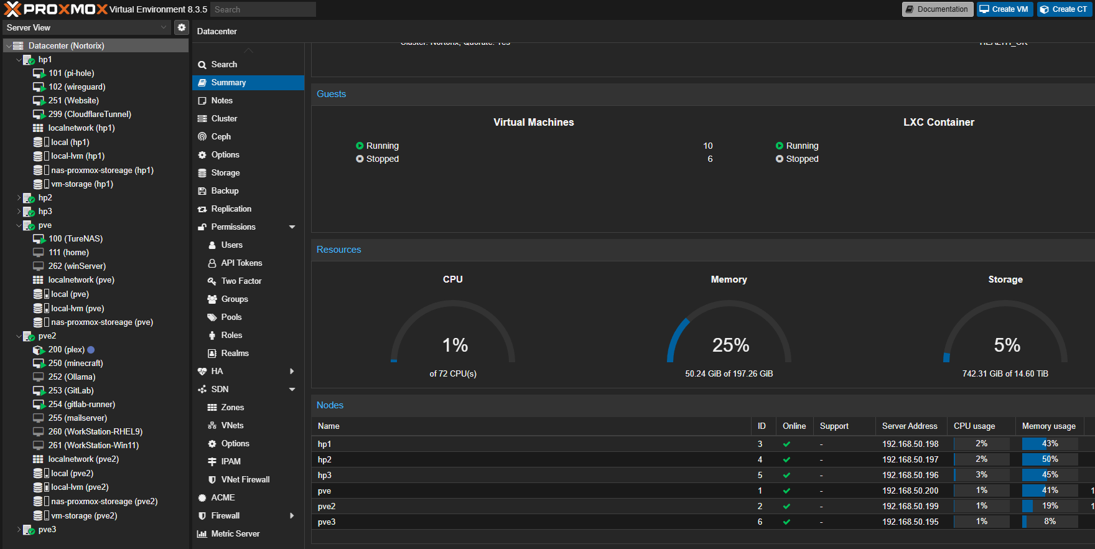Open the Users menu item
1095x549 pixels.
click(x=248, y=245)
